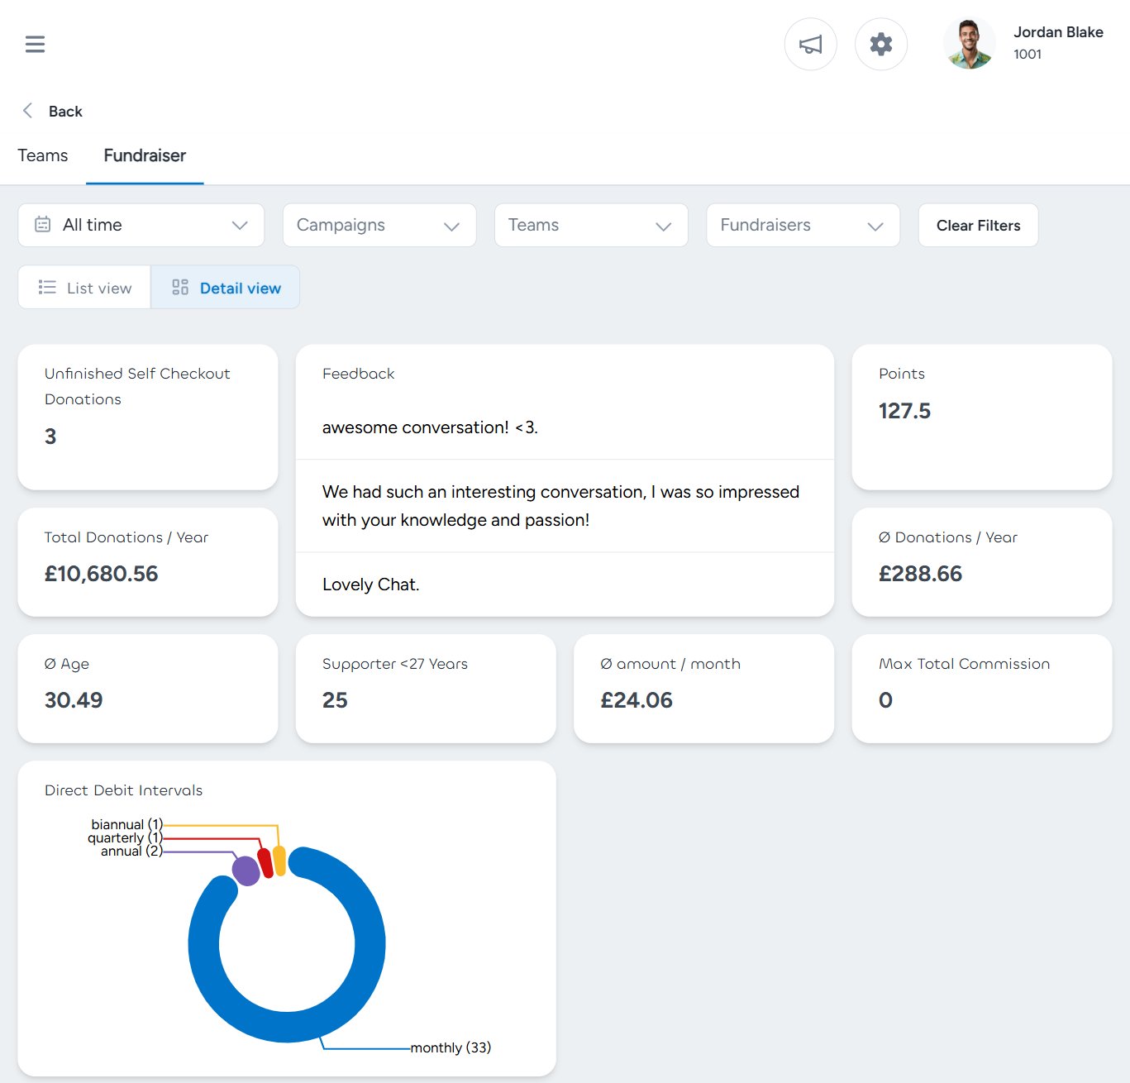Viewport: 1130px width, 1083px height.
Task: Switch to Detail view
Action: click(x=225, y=288)
